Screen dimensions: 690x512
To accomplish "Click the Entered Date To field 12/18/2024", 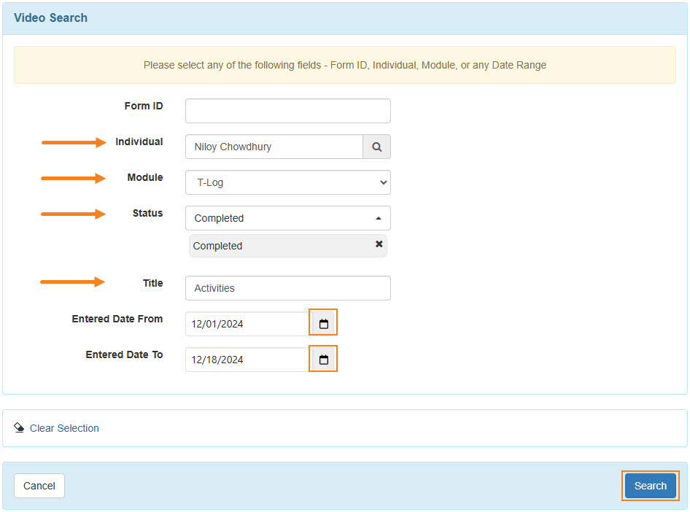I will (x=247, y=360).
